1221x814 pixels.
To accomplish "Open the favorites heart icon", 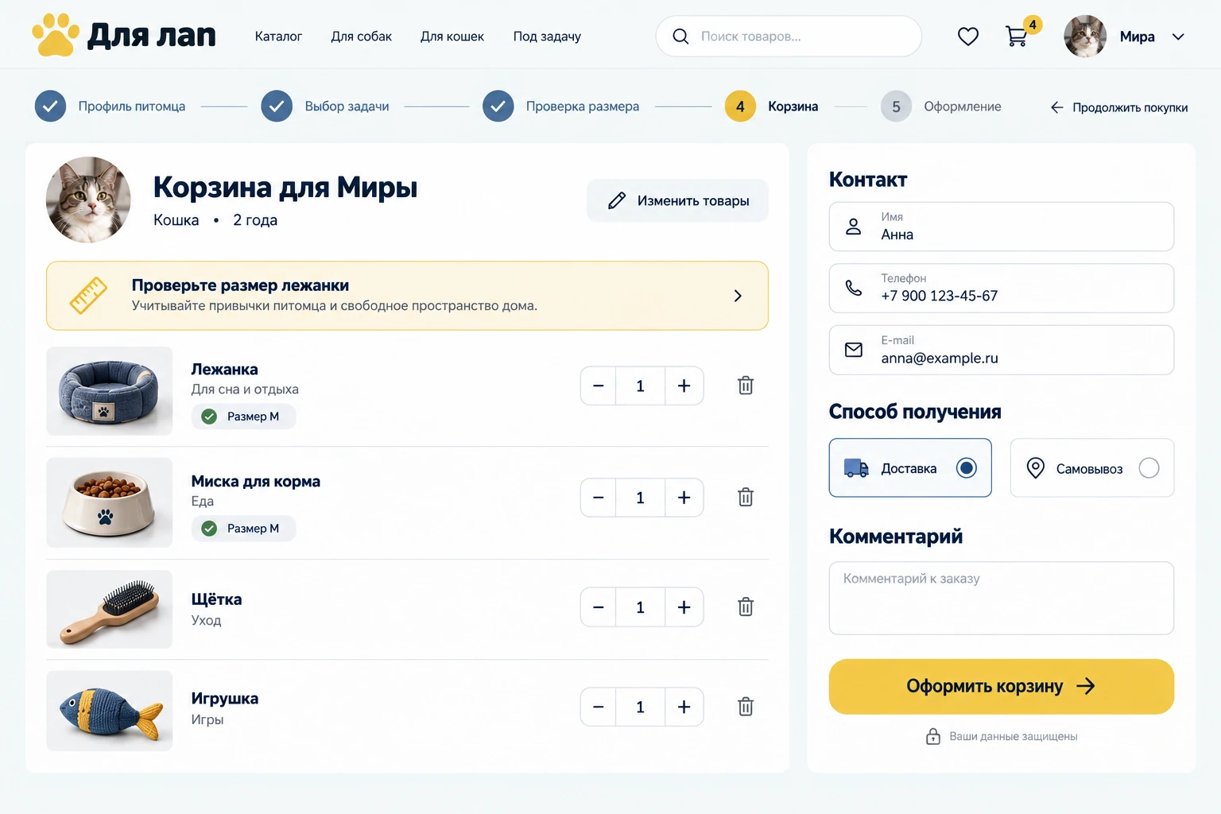I will [967, 37].
